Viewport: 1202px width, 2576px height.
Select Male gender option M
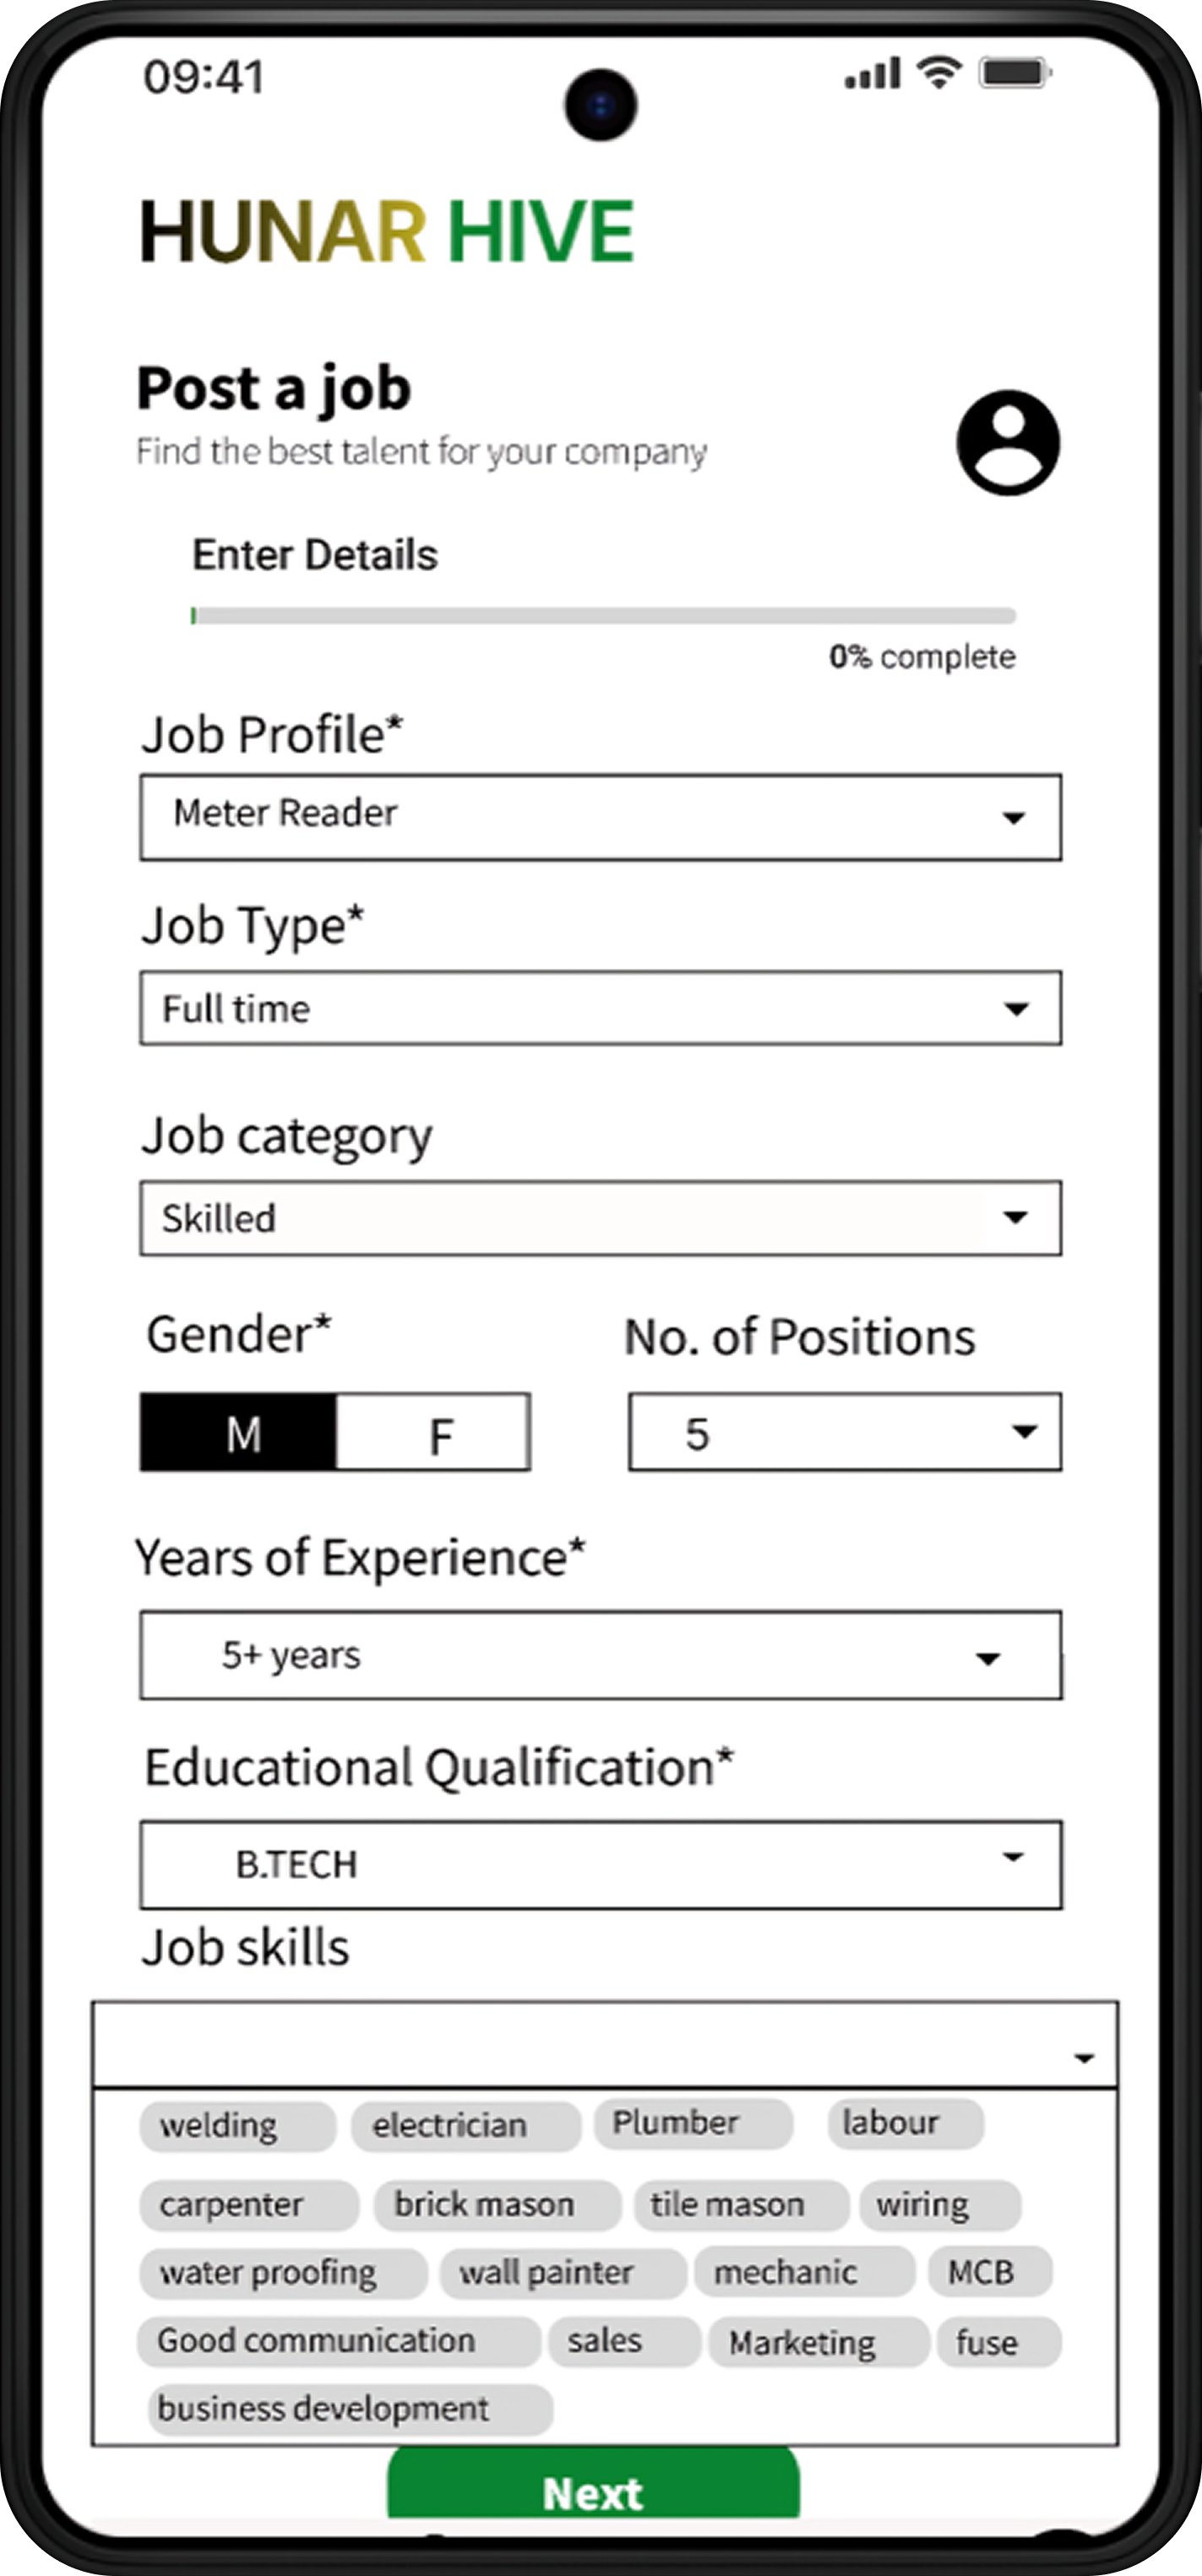239,1433
